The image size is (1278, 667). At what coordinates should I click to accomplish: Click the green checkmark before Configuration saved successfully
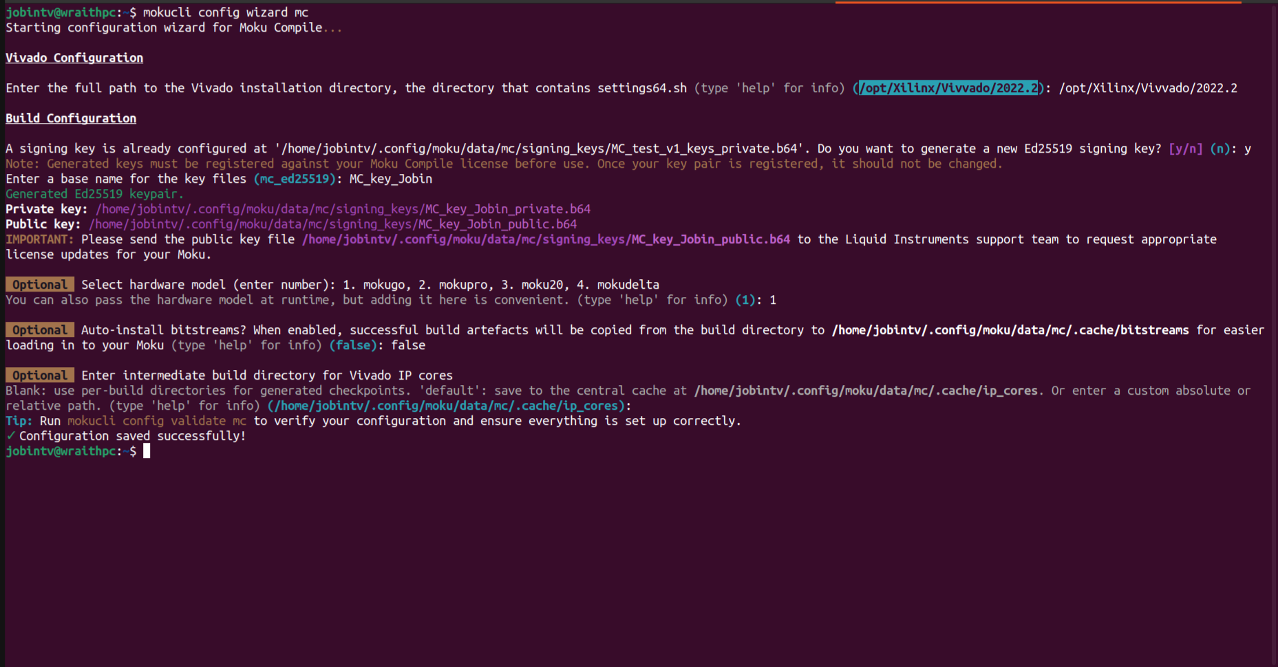(x=10, y=435)
